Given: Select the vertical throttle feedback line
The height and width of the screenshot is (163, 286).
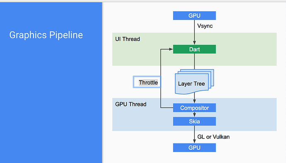Looking at the screenshot, I should [x=161, y=78].
